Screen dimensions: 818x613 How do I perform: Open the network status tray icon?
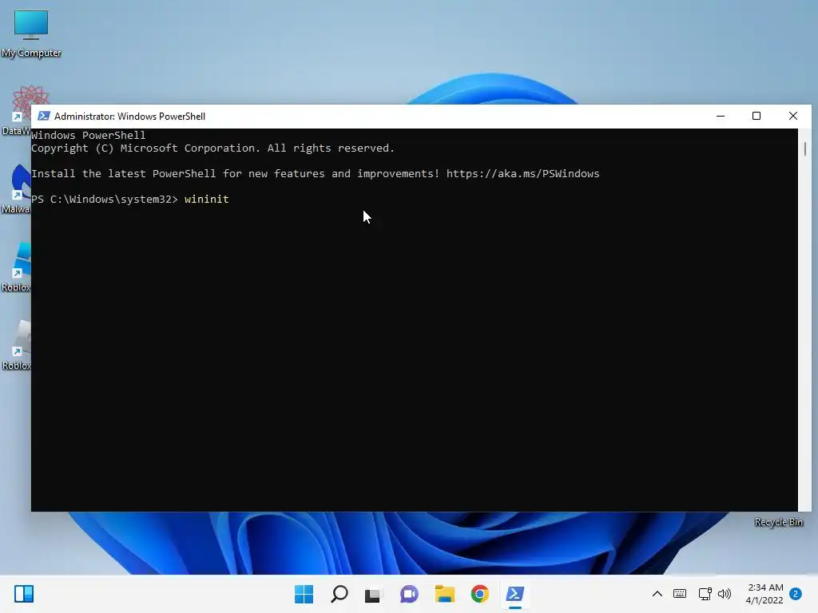coord(705,594)
